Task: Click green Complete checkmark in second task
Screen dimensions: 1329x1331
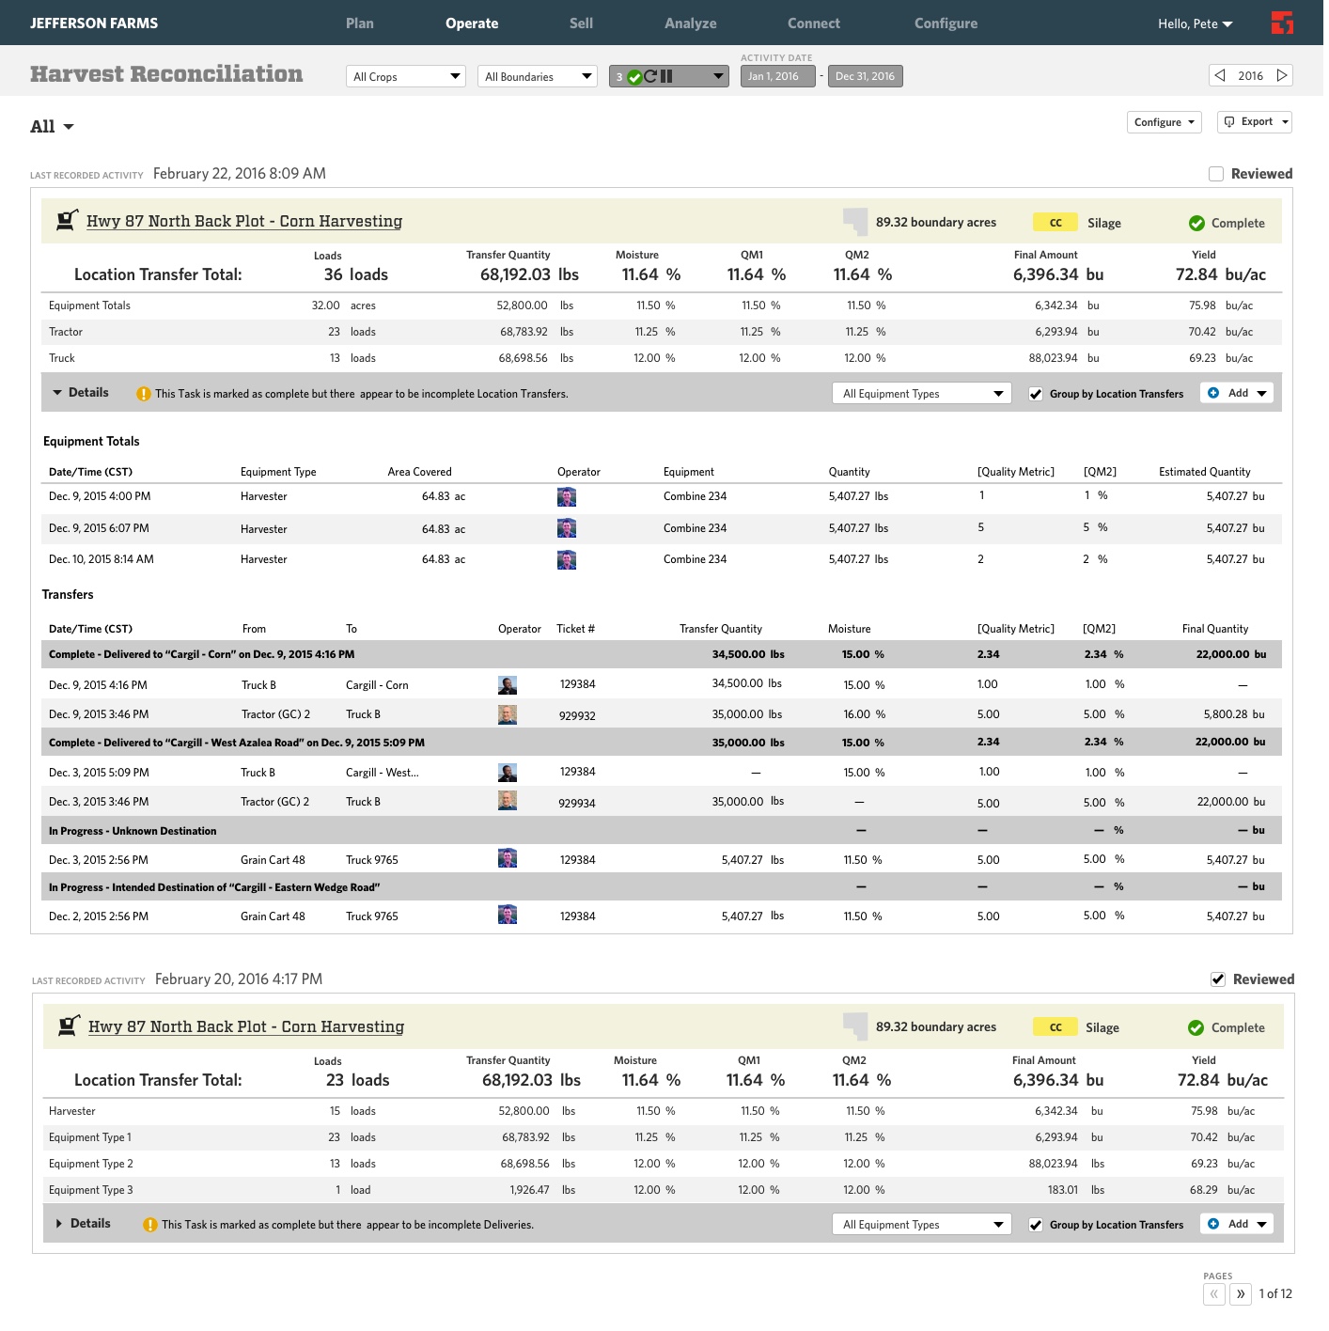Action: click(1196, 1027)
